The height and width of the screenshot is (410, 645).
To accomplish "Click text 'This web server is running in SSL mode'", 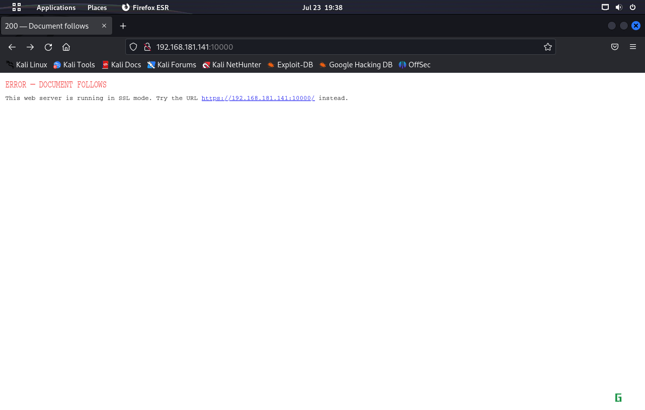I will [x=78, y=98].
